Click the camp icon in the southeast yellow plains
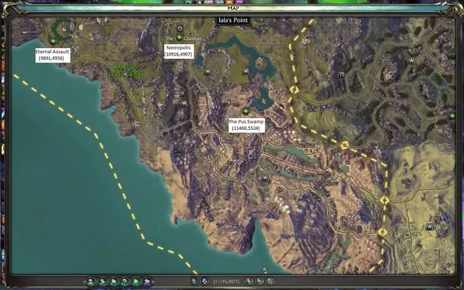464x290 pixels. pos(430,227)
